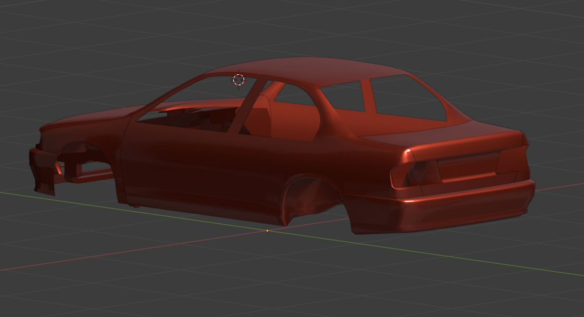The width and height of the screenshot is (584, 317).
Task: Click the 3D cursor near the windshield
Action: [x=239, y=80]
